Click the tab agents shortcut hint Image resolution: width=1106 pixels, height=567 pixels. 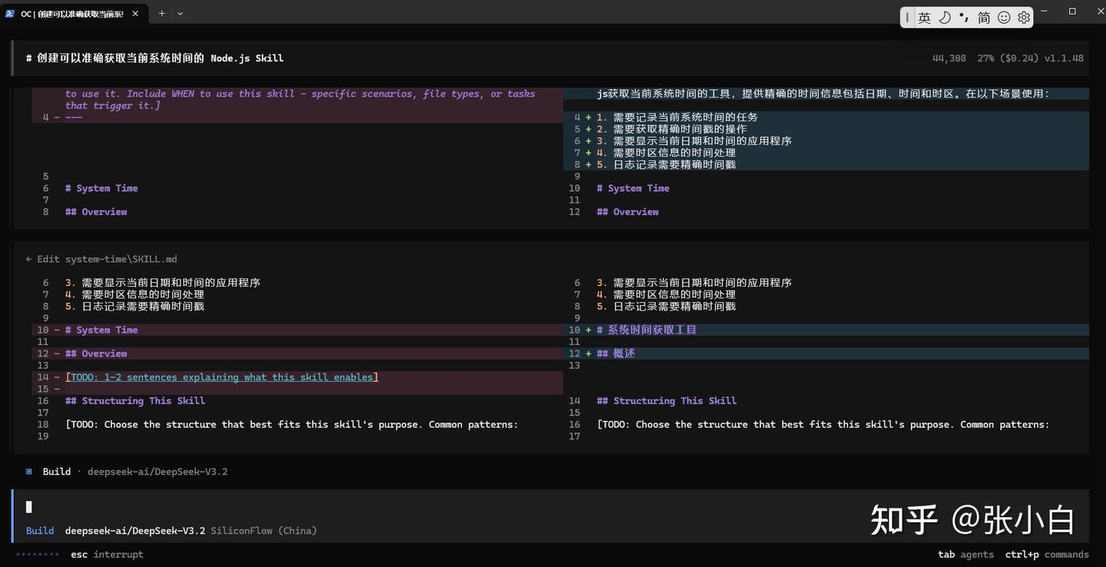coord(965,555)
